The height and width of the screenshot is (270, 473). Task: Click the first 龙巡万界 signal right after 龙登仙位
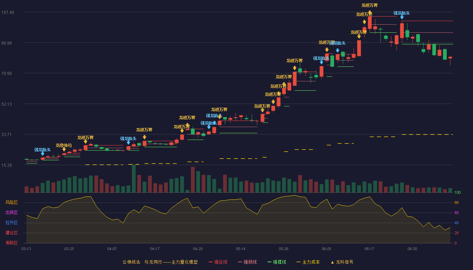tap(85, 138)
